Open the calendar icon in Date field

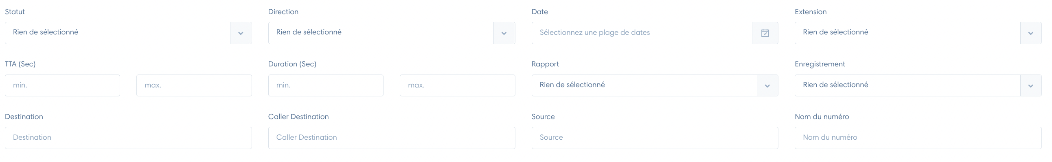point(765,33)
